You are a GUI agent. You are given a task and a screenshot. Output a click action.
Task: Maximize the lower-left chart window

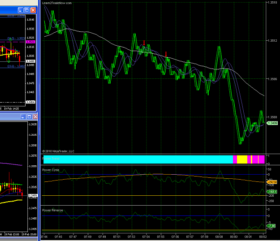(29, 117)
